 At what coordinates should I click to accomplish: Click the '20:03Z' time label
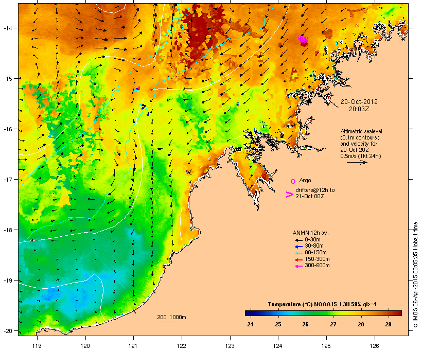pos(359,109)
